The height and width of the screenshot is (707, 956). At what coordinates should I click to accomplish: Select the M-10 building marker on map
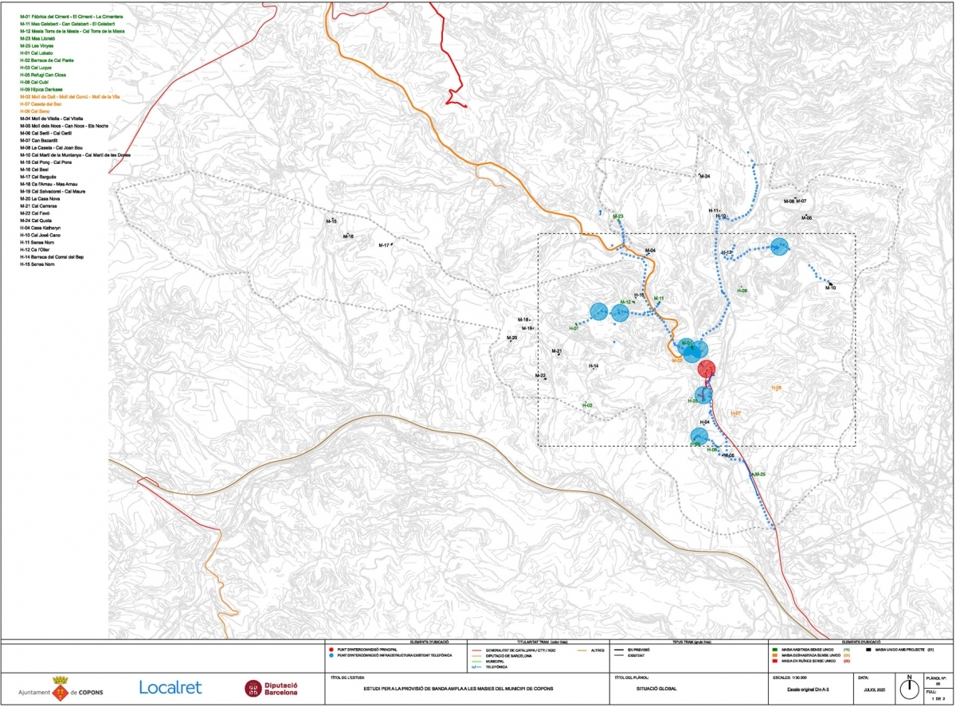click(x=830, y=283)
